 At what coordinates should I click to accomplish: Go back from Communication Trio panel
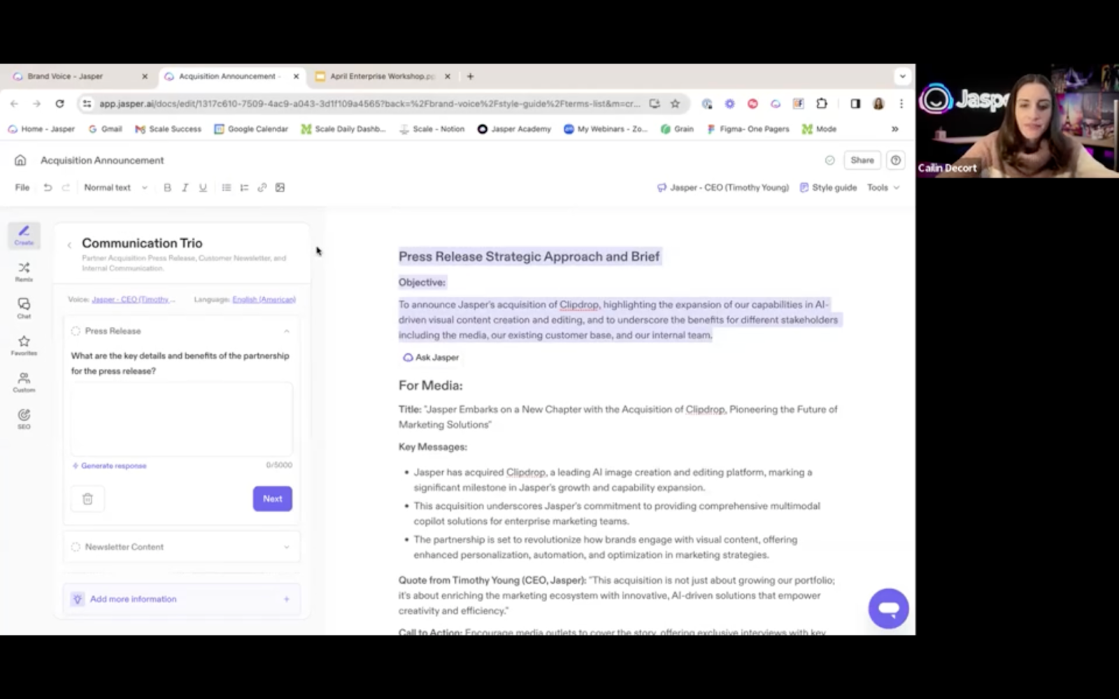coord(69,245)
